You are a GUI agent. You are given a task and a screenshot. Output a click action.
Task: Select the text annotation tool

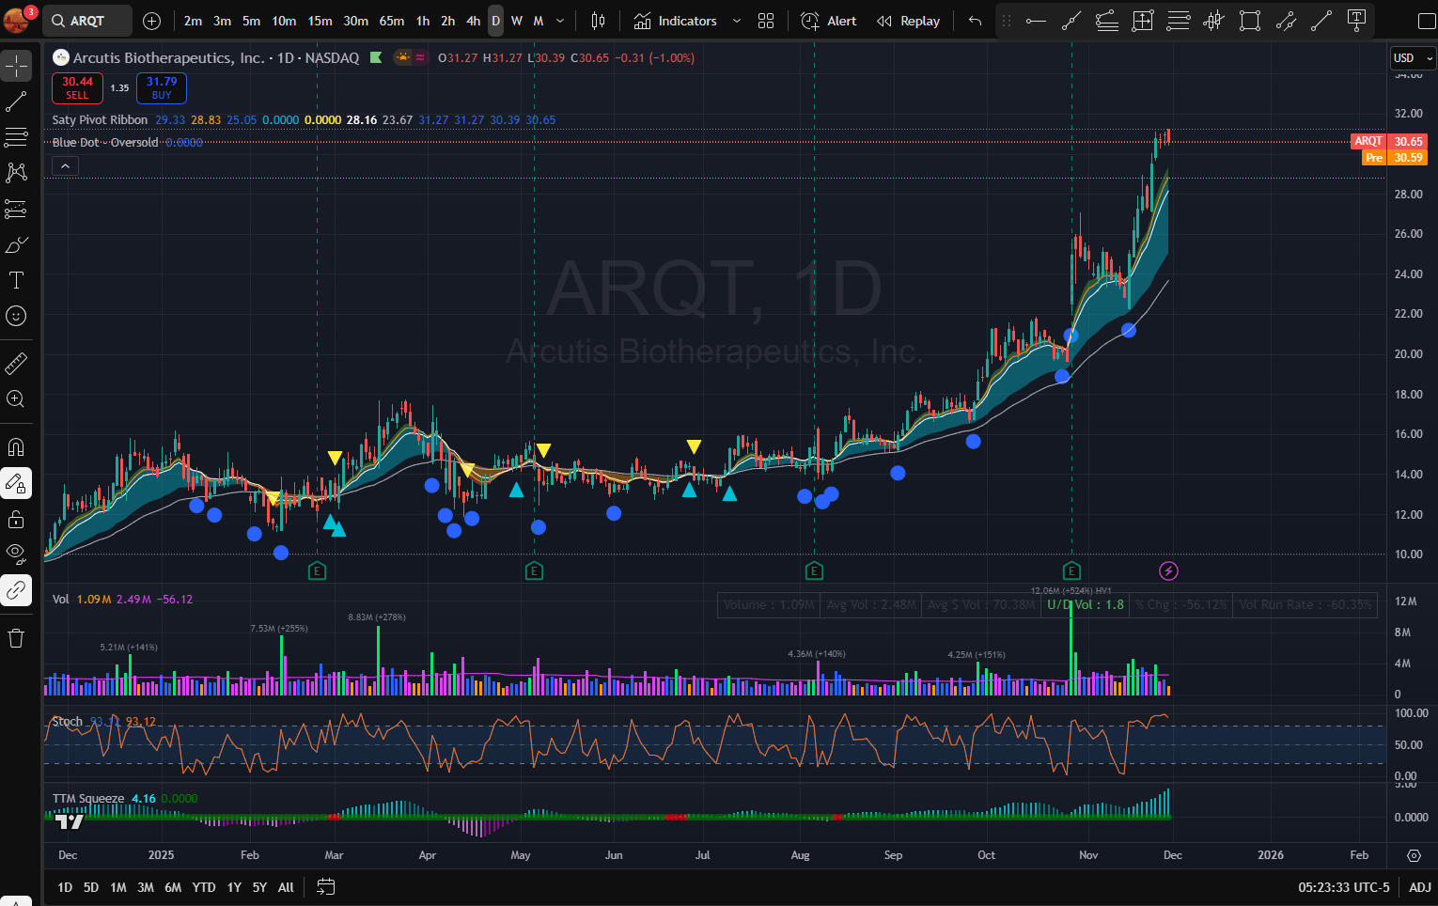[16, 280]
